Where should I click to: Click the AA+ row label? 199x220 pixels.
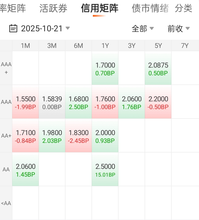tap(6, 136)
